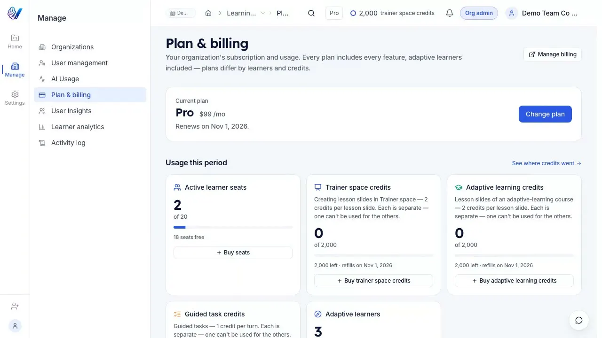This screenshot has height=338, width=602.
Task: Open the profile avatar at bottom of rail
Action: coord(15,325)
